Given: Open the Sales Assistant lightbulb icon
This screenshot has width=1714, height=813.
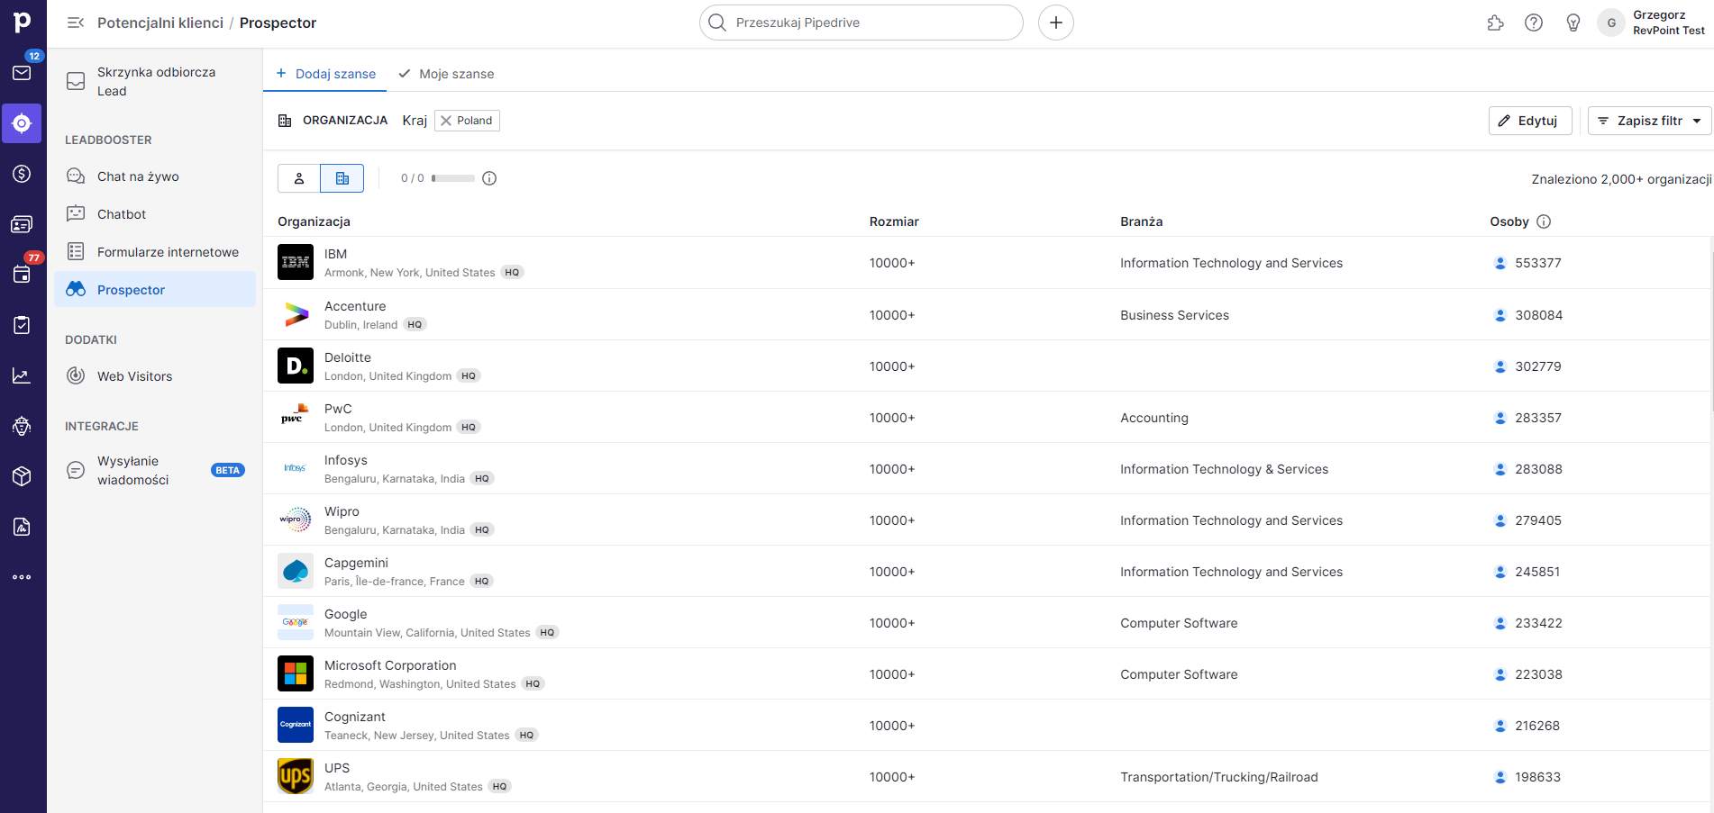Looking at the screenshot, I should [x=1573, y=23].
